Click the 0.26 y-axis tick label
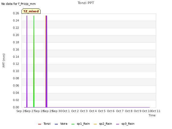 click(16, 13)
